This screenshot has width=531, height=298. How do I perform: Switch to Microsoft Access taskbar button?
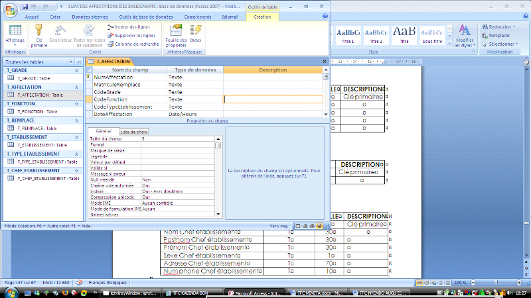coord(252,292)
